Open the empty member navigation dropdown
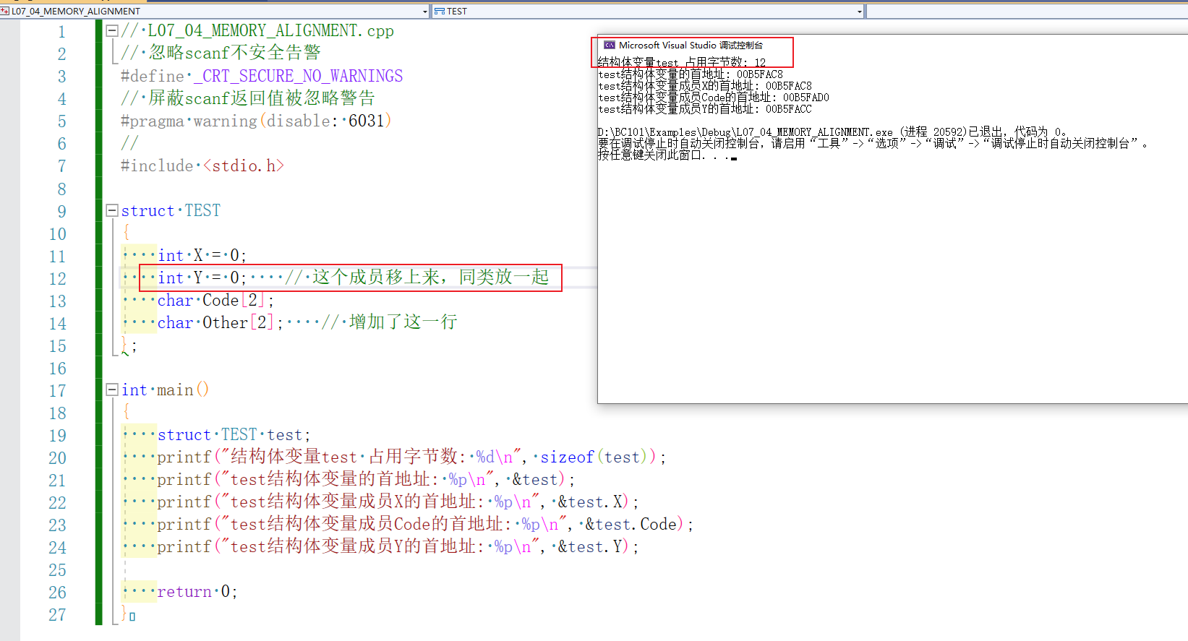 (1027, 12)
